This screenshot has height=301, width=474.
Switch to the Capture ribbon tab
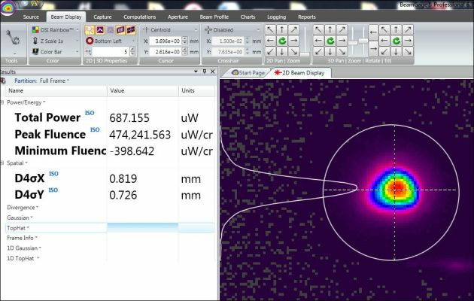point(102,16)
